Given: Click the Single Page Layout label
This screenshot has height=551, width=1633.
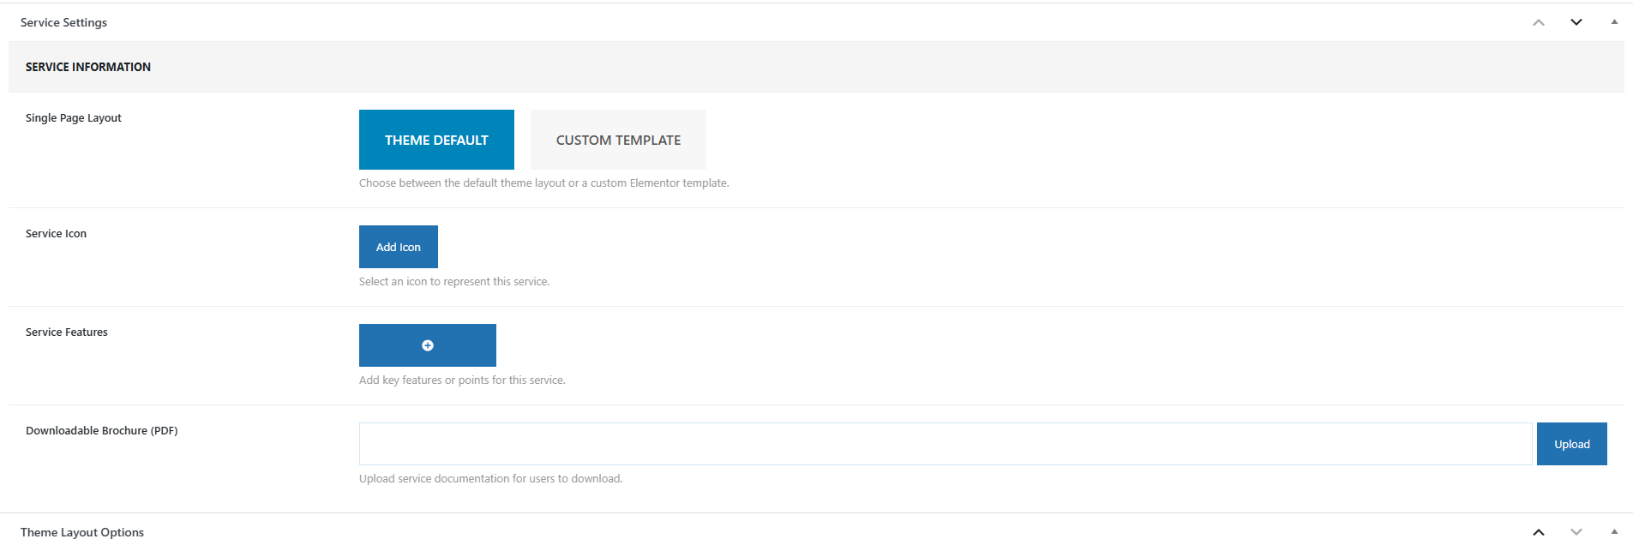Looking at the screenshot, I should [74, 118].
